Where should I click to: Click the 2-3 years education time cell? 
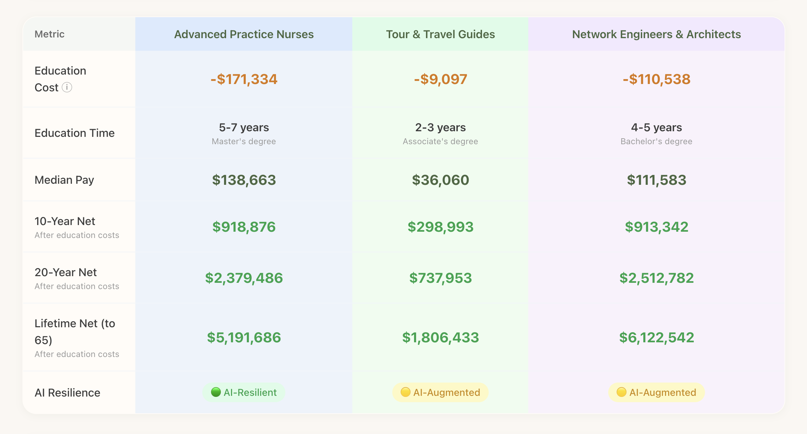pyautogui.click(x=440, y=127)
